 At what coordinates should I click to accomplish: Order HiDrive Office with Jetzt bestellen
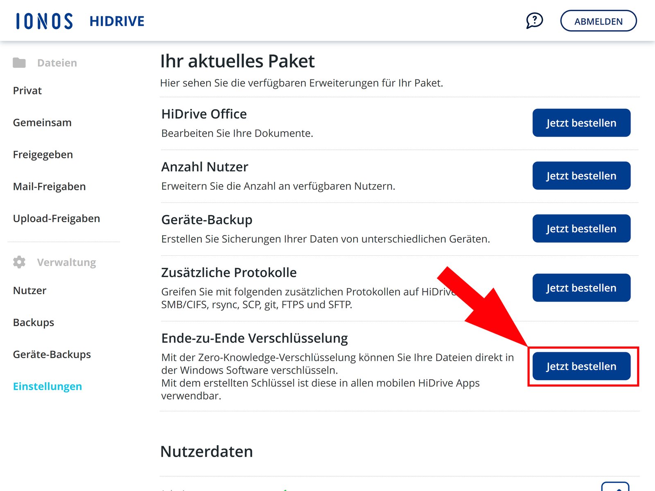581,123
